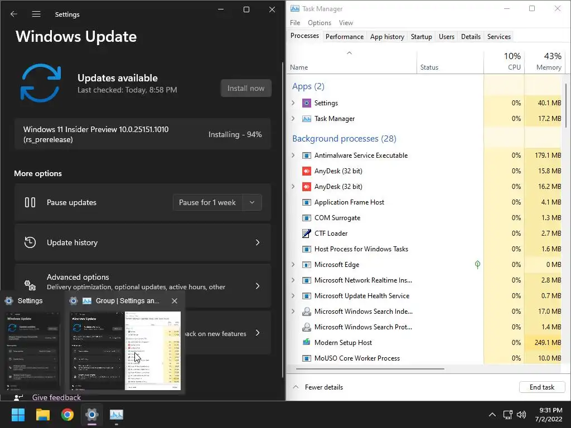Select the COM Surrogate process row
Screen dimensions: 571x428
coord(425,218)
